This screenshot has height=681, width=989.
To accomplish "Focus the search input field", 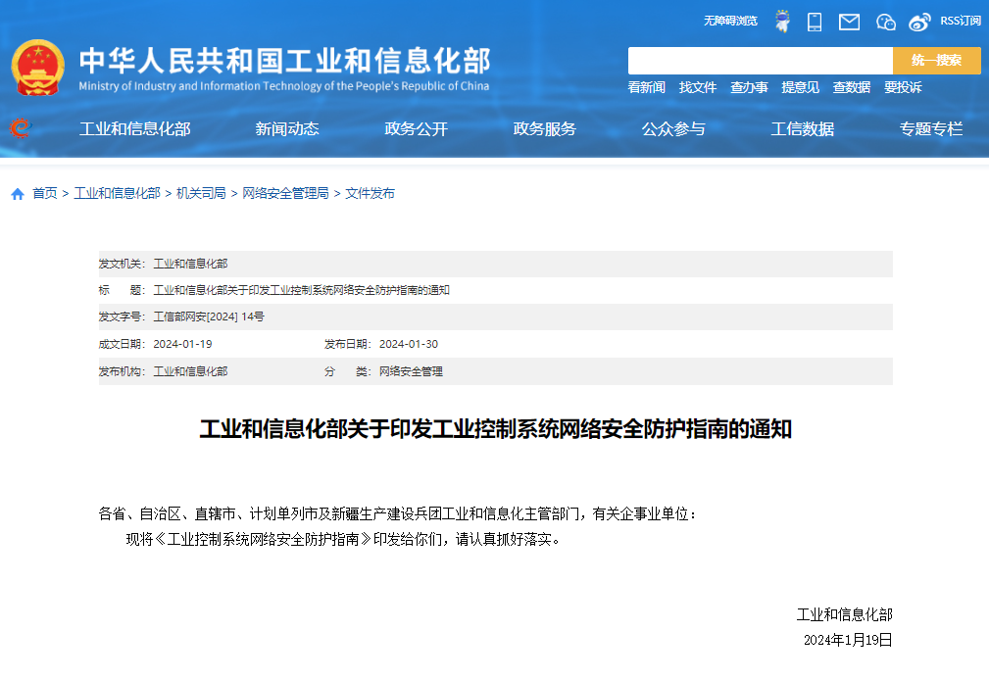I will (760, 61).
